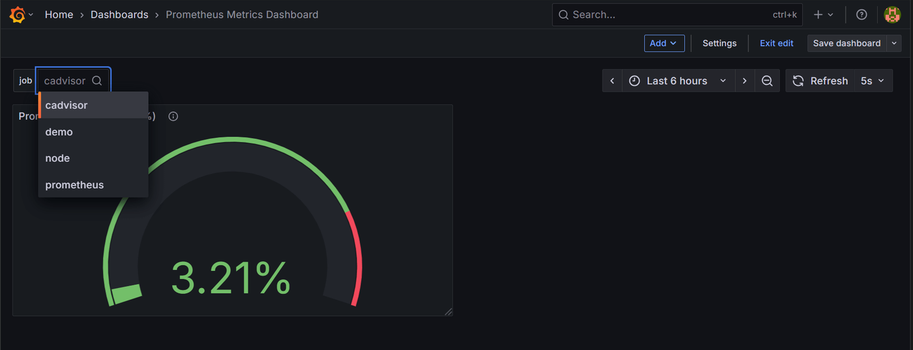Click the Home breadcrumb

[59, 14]
